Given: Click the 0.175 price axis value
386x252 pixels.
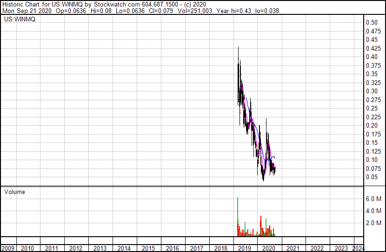Looking at the screenshot, I should point(373,134).
